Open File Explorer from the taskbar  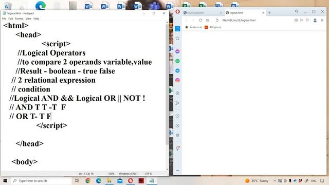point(109,180)
